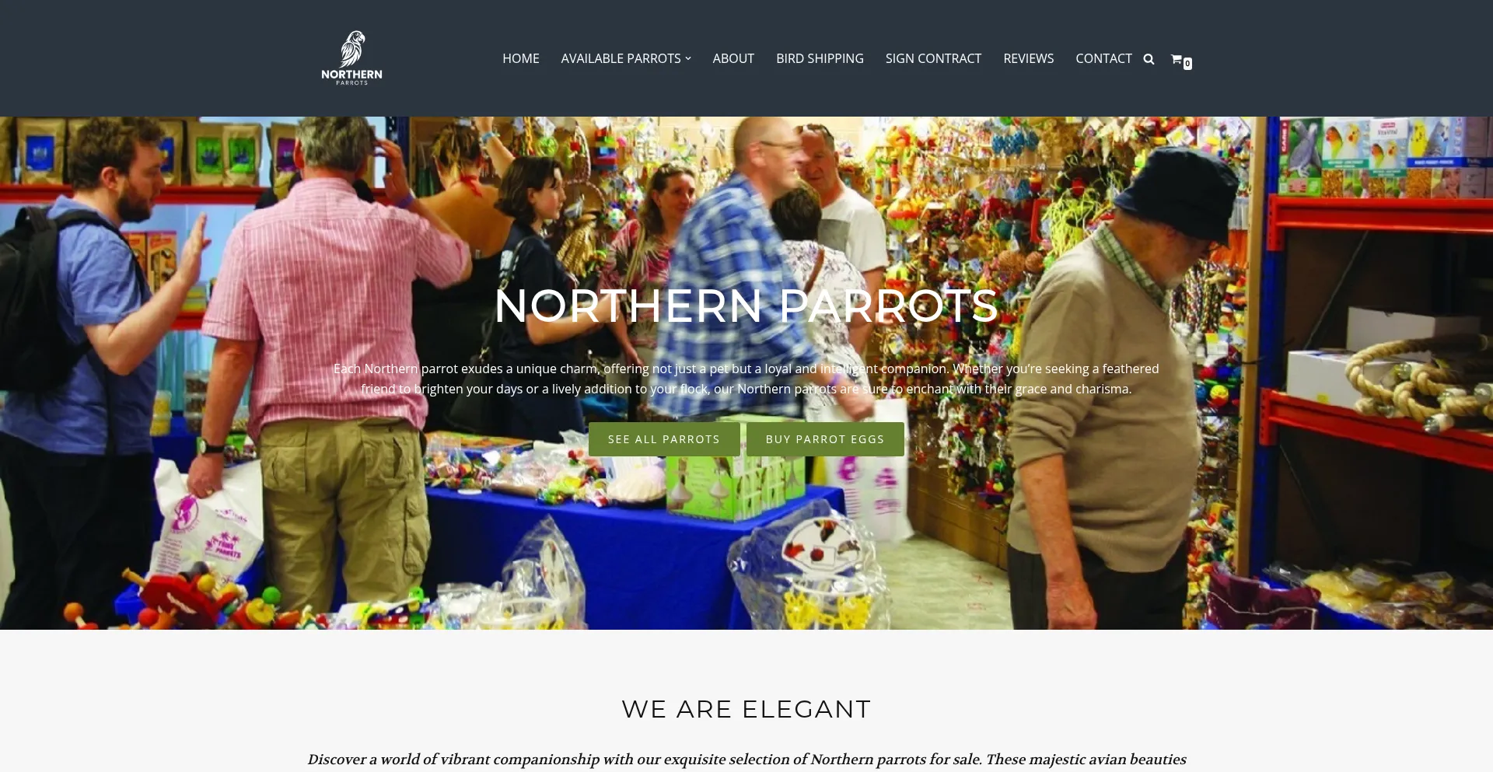Click the Northern Parrots hero heading

click(746, 306)
